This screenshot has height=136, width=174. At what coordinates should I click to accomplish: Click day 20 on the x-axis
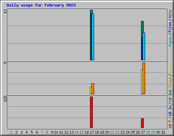(x=107, y=132)
